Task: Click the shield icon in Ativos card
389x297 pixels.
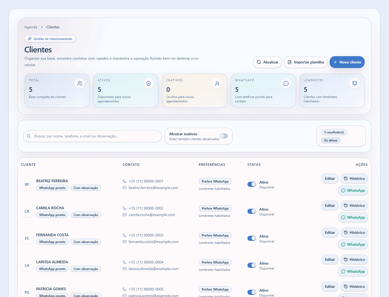Action: (149, 83)
